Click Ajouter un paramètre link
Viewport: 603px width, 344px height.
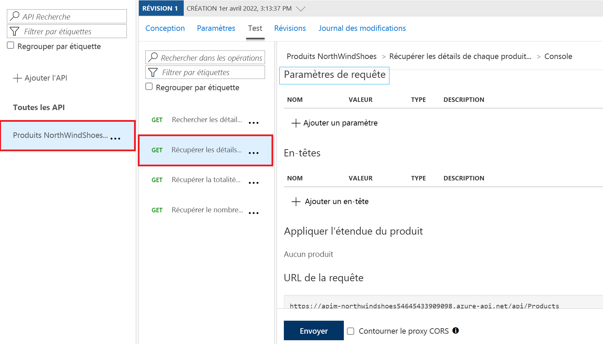click(340, 123)
